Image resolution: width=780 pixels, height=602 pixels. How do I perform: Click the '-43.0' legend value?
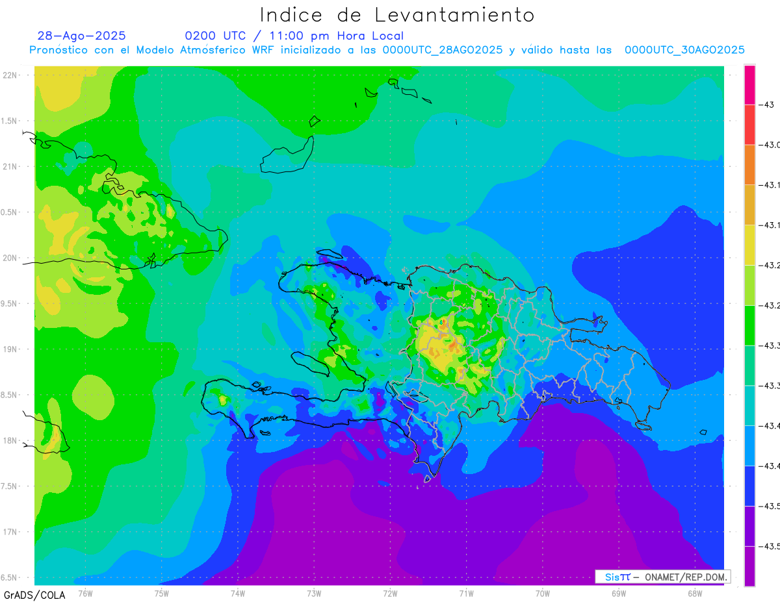770,145
